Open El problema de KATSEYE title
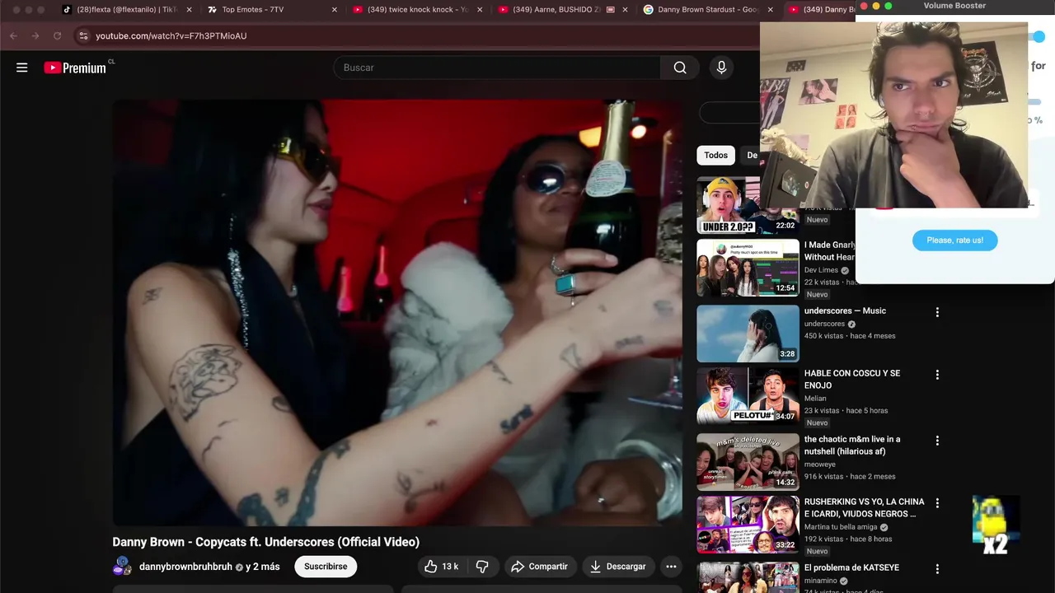The image size is (1055, 593). 851,567
